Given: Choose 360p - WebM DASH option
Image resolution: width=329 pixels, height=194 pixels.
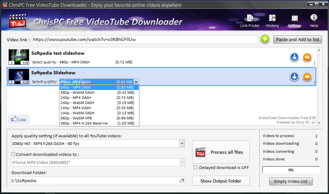Looking at the screenshot, I should [x=99, y=93].
